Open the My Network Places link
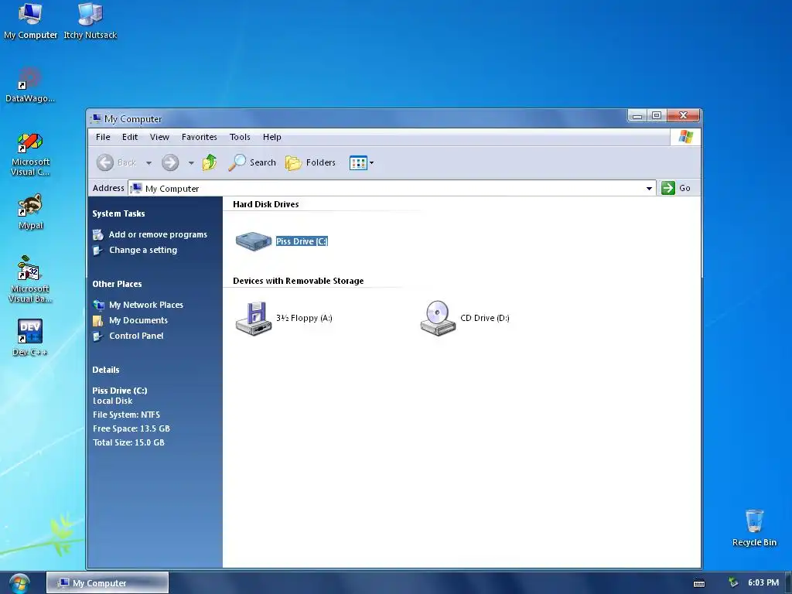The image size is (792, 594). [146, 305]
